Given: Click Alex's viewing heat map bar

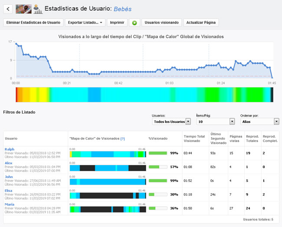Looking at the screenshot, I should pos(108,168).
